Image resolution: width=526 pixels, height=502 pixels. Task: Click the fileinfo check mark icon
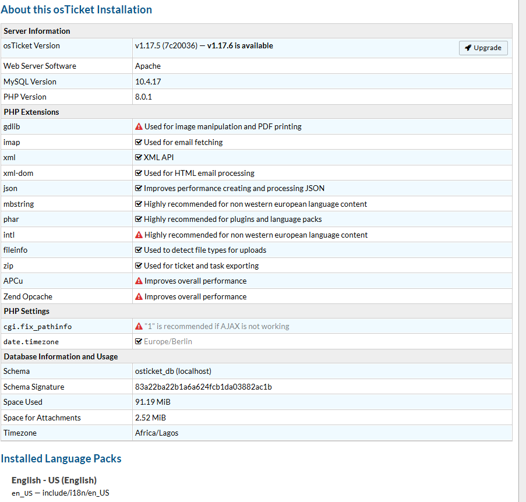tap(139, 250)
